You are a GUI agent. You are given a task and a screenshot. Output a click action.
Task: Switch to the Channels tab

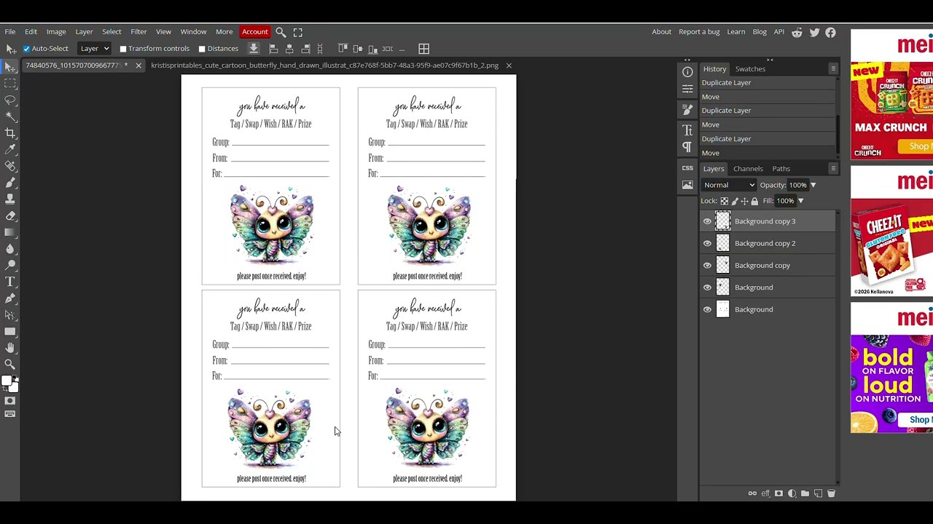pos(748,169)
